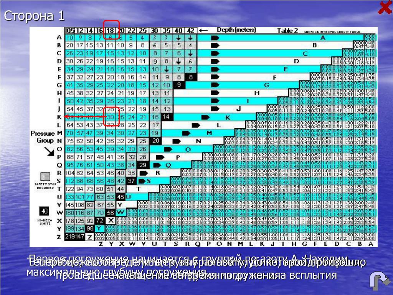Click pressure group row label Q on left
This screenshot has width=393, height=295.
coord(59,165)
